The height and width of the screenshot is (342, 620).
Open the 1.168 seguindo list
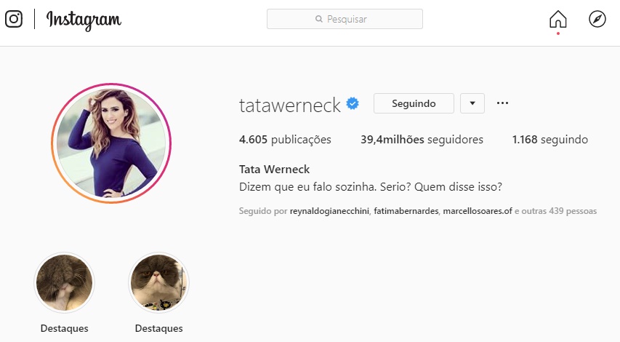coord(550,139)
